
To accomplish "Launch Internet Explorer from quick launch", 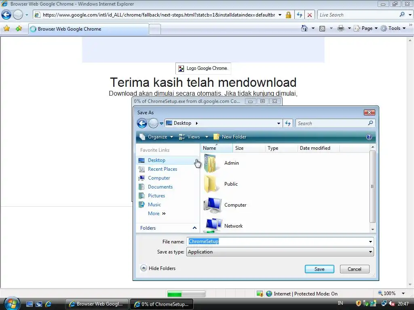I will pos(49,304).
